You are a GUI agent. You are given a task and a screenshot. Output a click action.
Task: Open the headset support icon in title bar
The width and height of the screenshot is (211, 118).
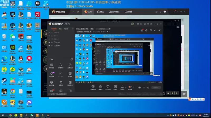145,24
